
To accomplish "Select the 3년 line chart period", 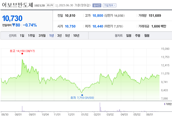I will 59,35.
